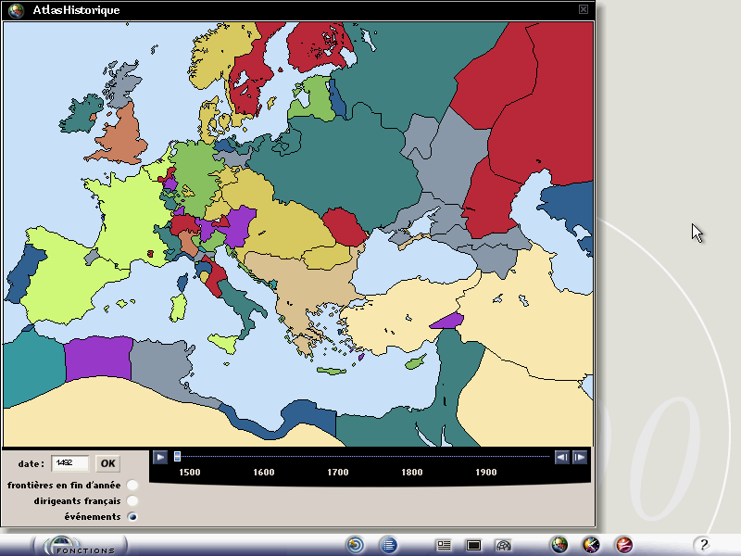Click the date input field
Image resolution: width=741 pixels, height=556 pixels.
click(x=70, y=462)
